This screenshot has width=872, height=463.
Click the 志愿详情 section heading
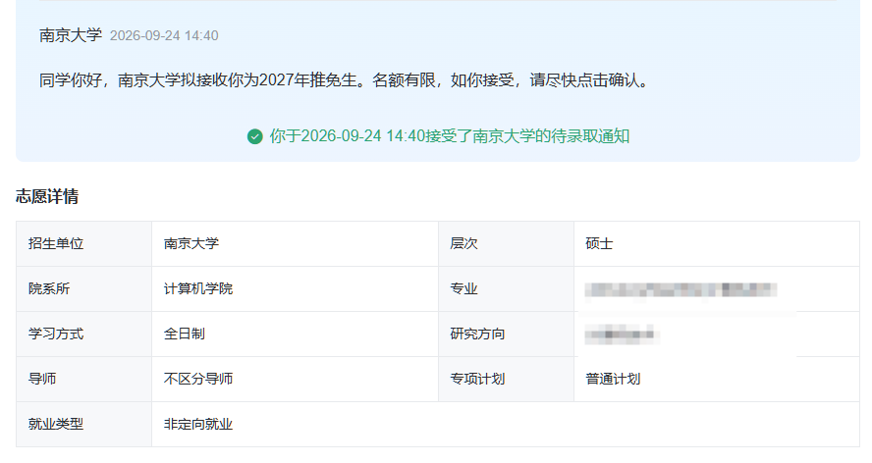click(x=47, y=196)
